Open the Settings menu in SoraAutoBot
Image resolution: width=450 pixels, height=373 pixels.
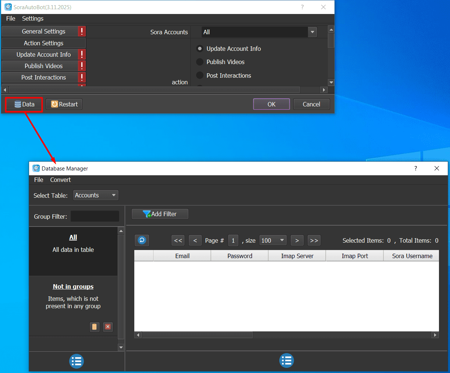coord(32,18)
